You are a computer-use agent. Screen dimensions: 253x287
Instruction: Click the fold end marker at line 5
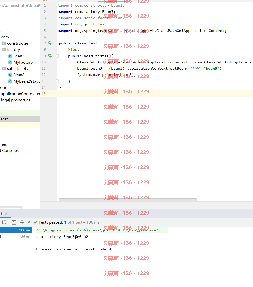[57, 30]
